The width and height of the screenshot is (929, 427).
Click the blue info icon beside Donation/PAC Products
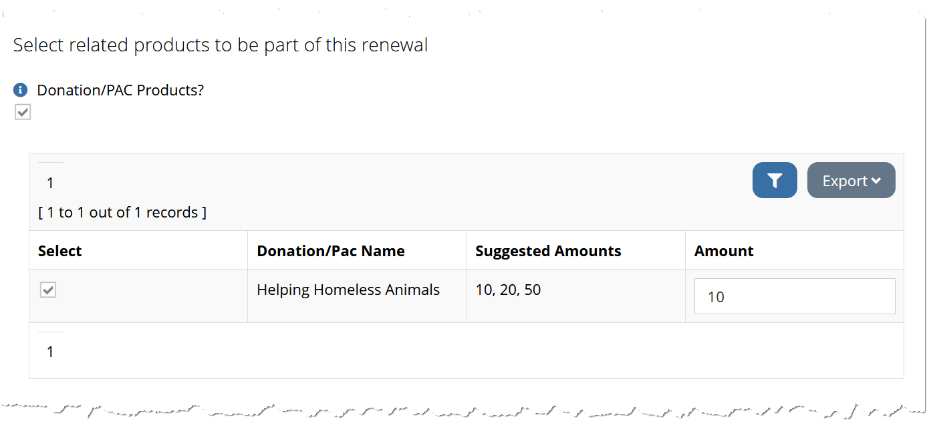click(21, 90)
